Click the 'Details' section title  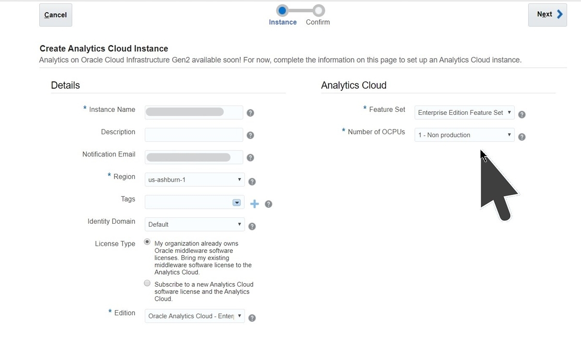[65, 85]
